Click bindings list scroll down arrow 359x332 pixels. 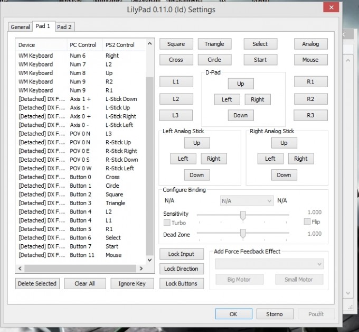click(x=150, y=260)
